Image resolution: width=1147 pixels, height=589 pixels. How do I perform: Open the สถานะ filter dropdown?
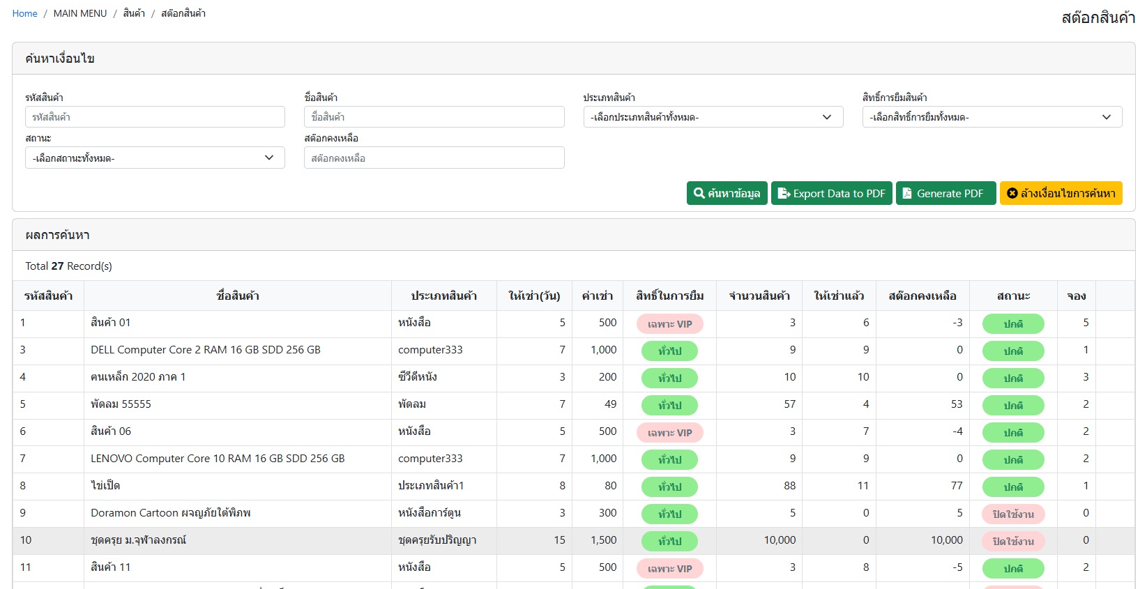click(155, 158)
